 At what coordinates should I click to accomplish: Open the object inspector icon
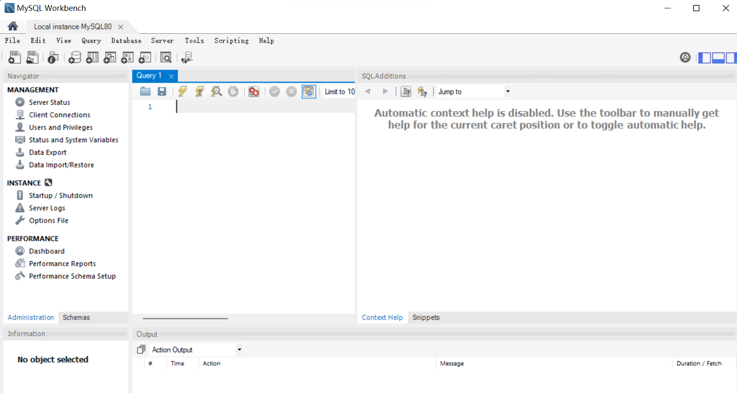[x=53, y=57]
